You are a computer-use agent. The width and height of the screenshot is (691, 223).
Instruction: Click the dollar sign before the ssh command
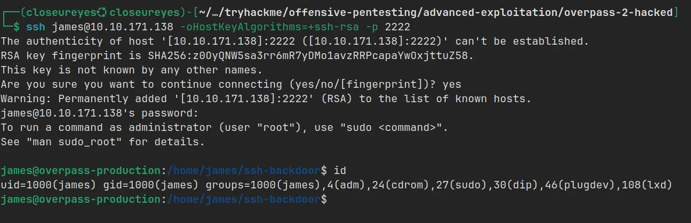[x=18, y=26]
